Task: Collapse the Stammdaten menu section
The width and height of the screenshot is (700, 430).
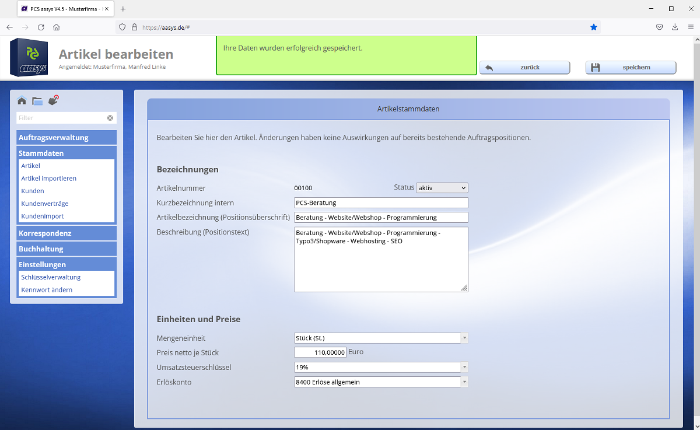Action: coord(66,153)
